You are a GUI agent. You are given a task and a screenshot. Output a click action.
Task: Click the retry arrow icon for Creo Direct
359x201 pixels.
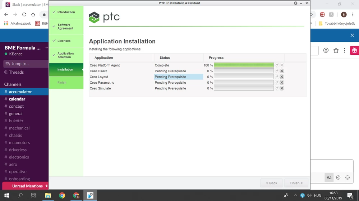coord(277,71)
